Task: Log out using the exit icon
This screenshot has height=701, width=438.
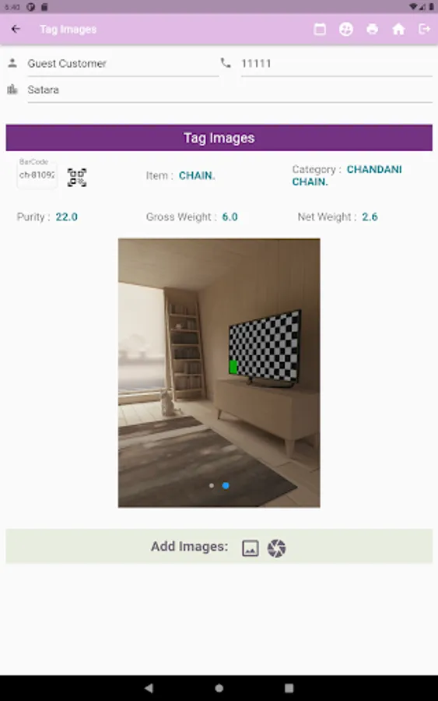Action: tap(424, 29)
